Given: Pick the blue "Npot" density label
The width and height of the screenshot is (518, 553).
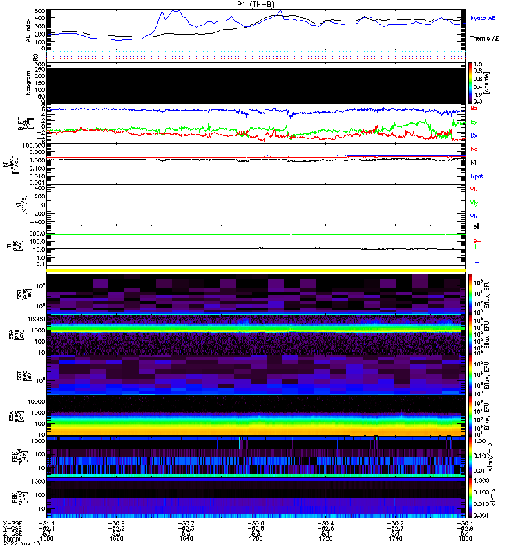Looking at the screenshot, I should tap(477, 176).
